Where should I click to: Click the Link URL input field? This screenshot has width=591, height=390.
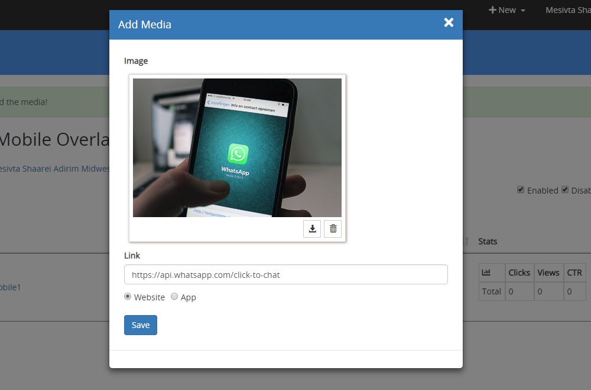pyautogui.click(x=285, y=274)
